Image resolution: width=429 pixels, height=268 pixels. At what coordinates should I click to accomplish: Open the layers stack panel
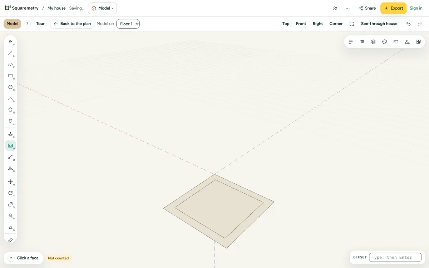point(373,42)
